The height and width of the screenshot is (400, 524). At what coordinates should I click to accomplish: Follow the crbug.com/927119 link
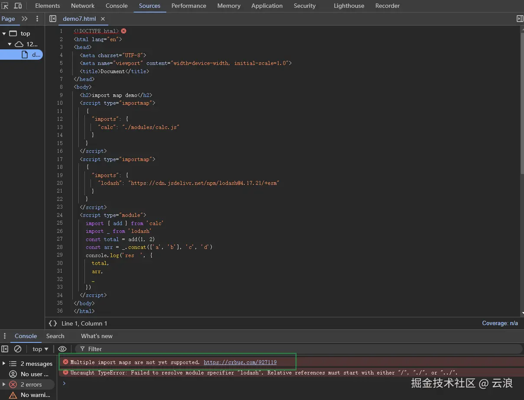(x=240, y=362)
